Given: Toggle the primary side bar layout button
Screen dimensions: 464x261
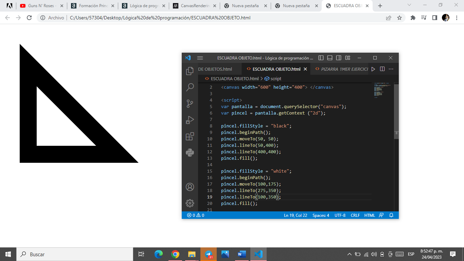Looking at the screenshot, I should click(x=321, y=58).
